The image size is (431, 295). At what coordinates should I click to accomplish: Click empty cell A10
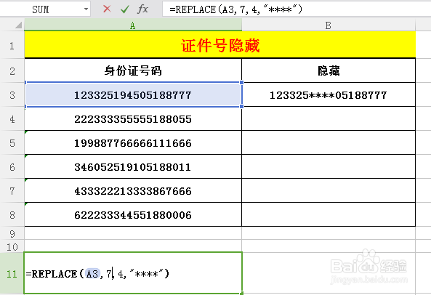133,246
